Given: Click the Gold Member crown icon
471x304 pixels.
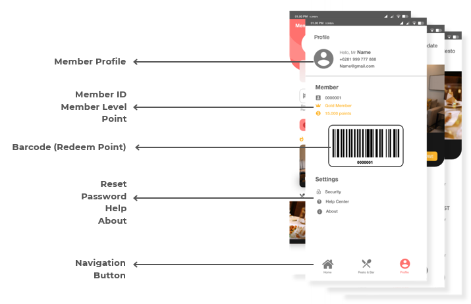Looking at the screenshot, I should click(x=318, y=105).
